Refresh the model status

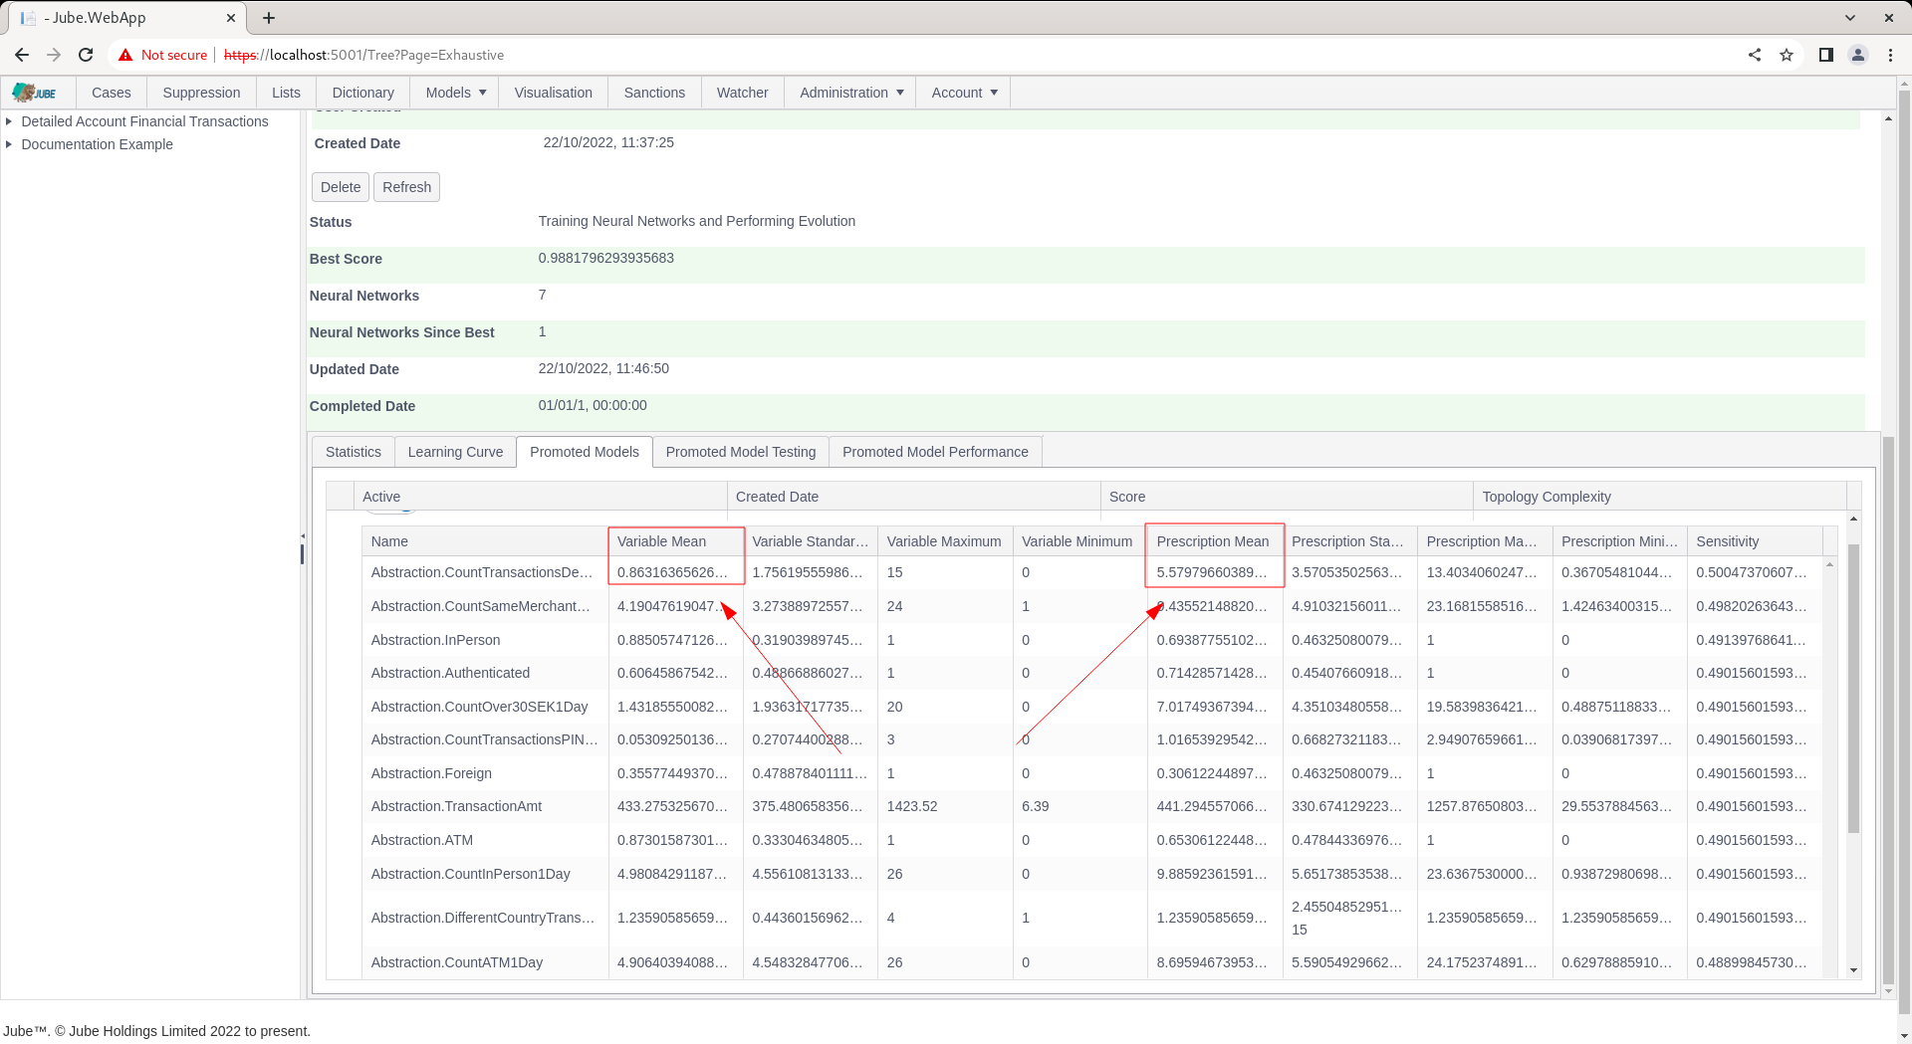click(406, 187)
